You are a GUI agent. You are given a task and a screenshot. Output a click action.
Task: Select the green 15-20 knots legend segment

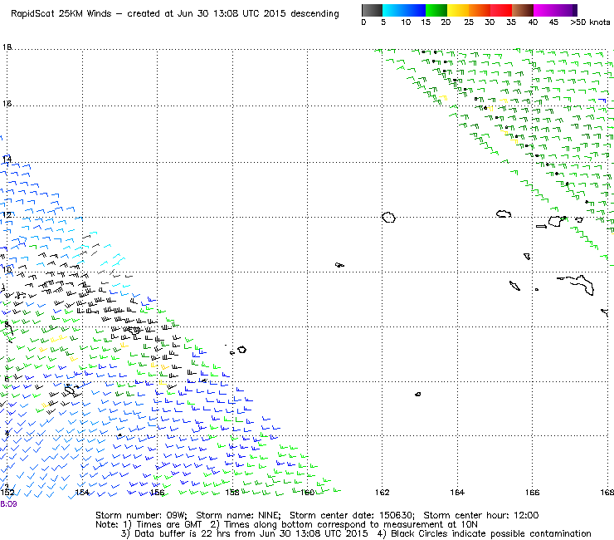436,10
